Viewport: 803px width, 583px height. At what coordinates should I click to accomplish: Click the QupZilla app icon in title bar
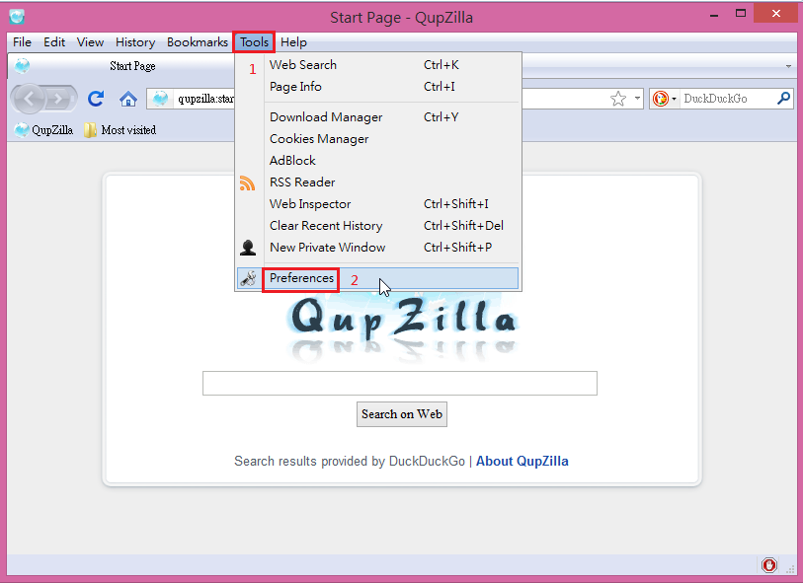click(17, 17)
